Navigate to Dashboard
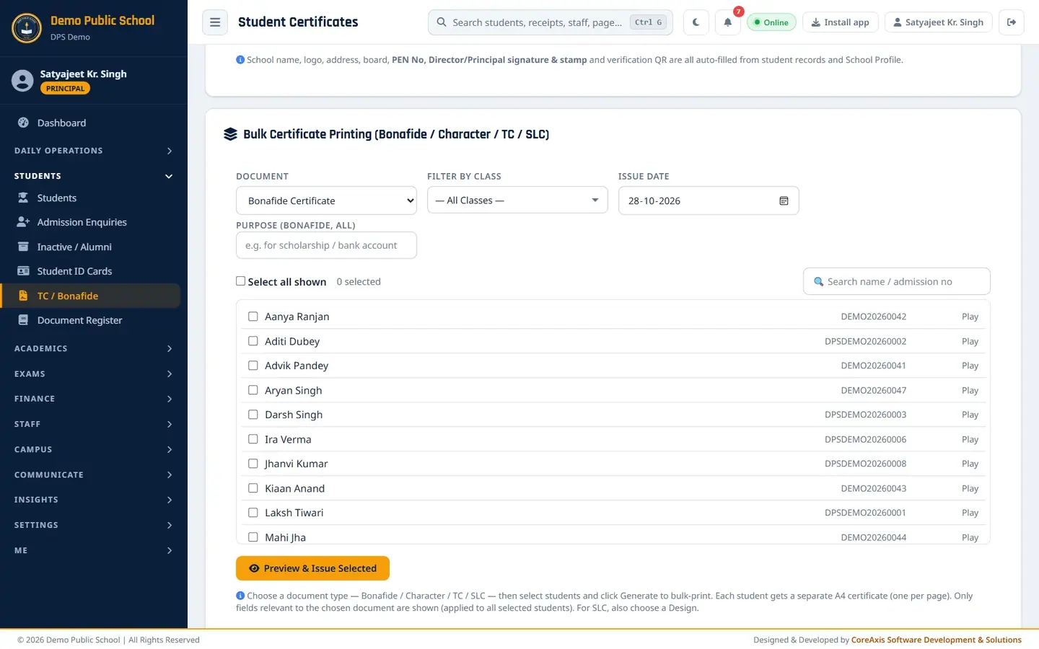This screenshot has height=649, width=1039. click(x=91, y=123)
